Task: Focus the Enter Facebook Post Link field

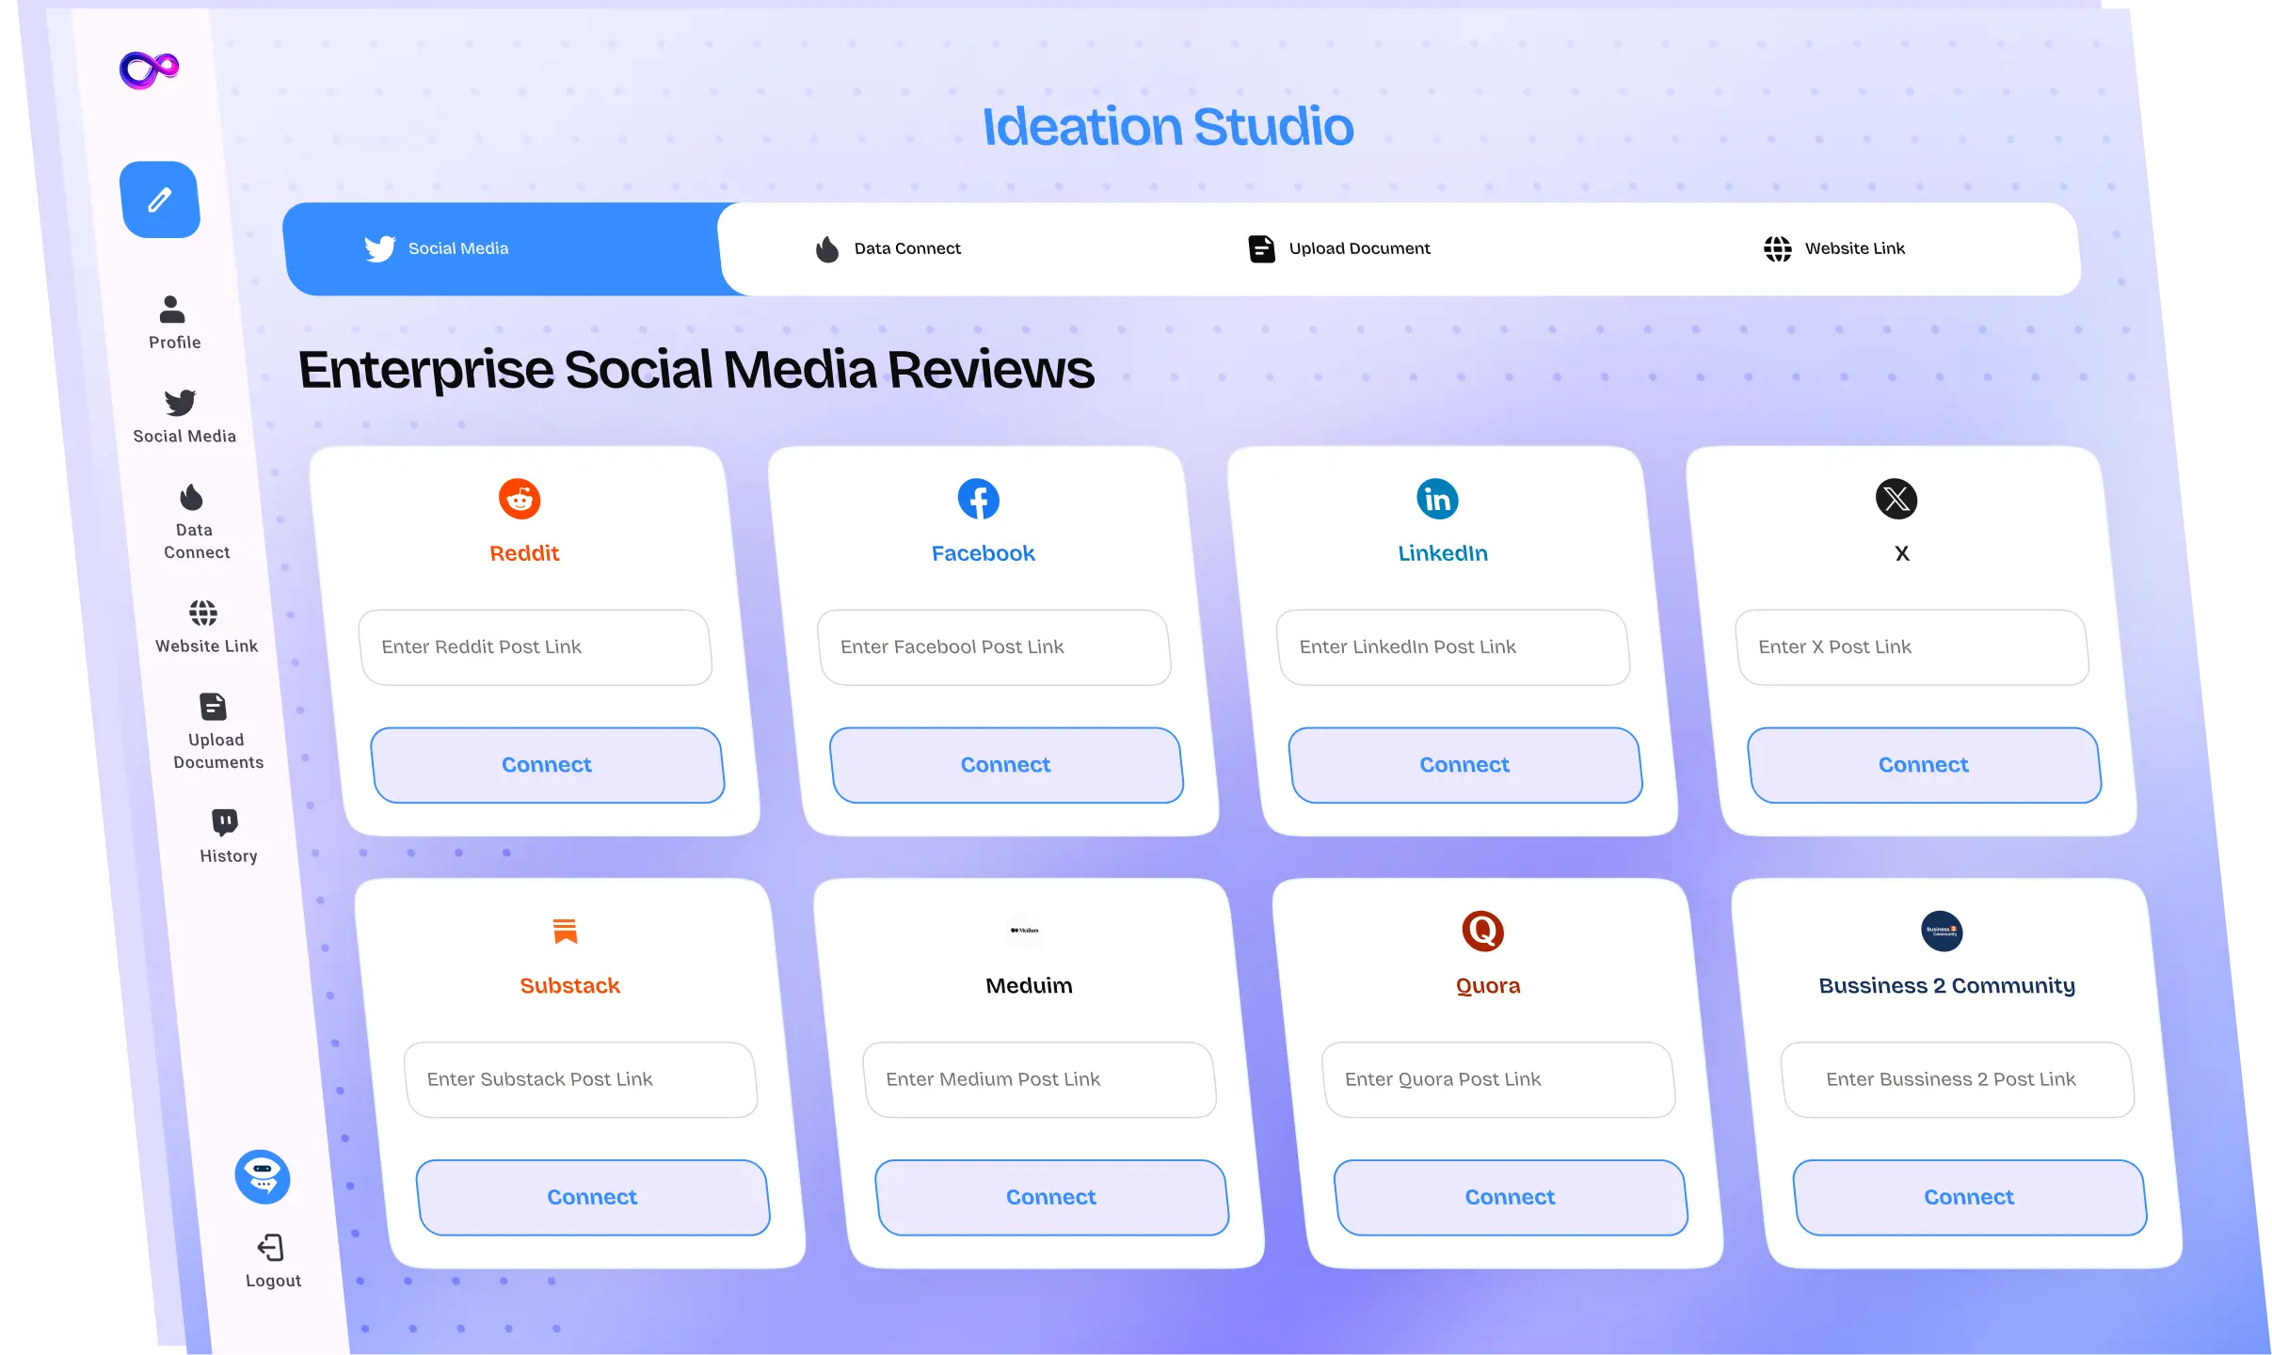Action: pyautogui.click(x=994, y=647)
